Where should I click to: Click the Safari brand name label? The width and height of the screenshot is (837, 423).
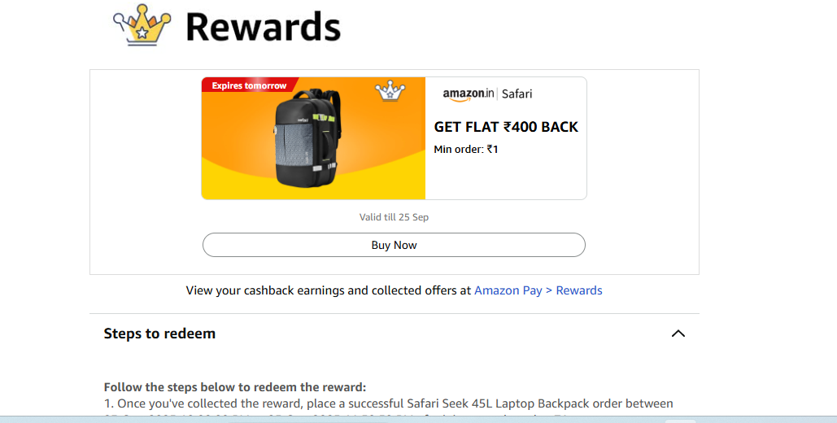coord(517,94)
